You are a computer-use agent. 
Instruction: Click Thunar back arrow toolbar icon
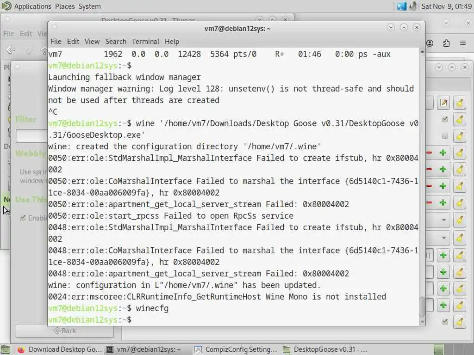(11, 49)
